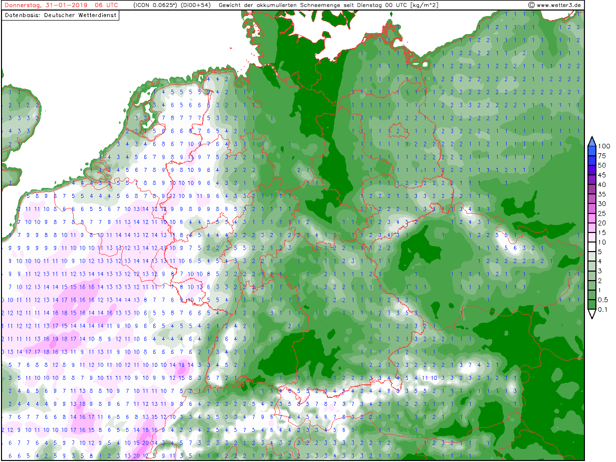Screen dimensions: 616x462
Task: Open the www.wetter3.de copyright link
Action: [555, 5]
